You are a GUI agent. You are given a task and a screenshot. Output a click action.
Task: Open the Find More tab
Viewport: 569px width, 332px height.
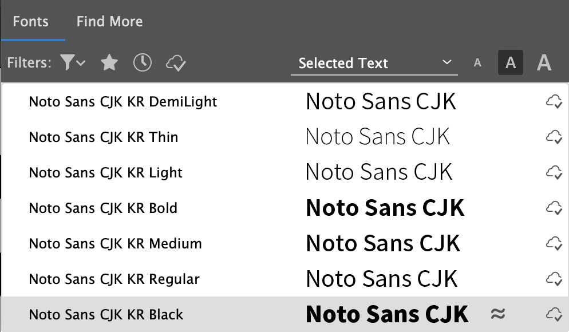pyautogui.click(x=109, y=21)
